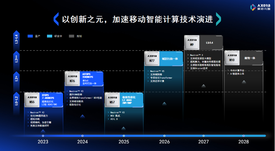This screenshot has height=151, width=275.
Task: Click the 量产 legend label
Action: click(x=37, y=36)
